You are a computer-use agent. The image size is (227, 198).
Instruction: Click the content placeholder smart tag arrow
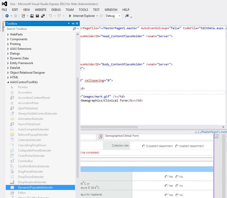pyautogui.click(x=216, y=136)
